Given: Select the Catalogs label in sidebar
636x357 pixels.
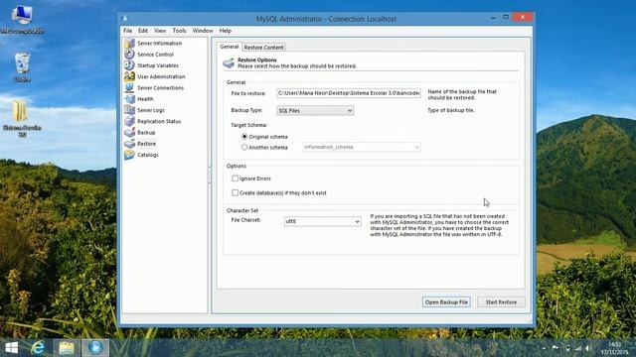Looking at the screenshot, I should [148, 155].
